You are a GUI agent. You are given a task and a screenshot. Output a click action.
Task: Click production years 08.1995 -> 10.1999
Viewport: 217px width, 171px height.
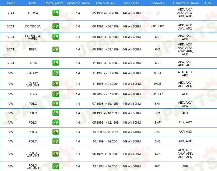105,113
